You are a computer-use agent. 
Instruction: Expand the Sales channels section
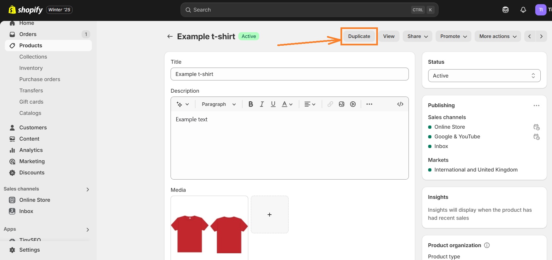[x=88, y=189]
